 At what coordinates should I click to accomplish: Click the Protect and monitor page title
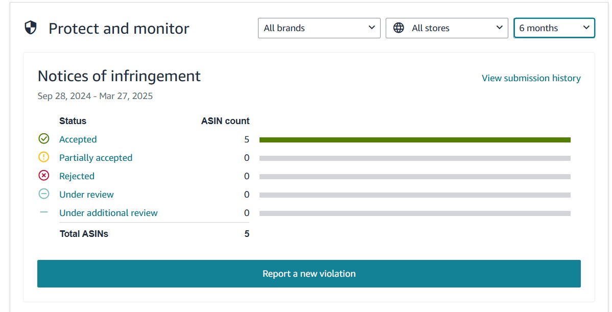(119, 29)
